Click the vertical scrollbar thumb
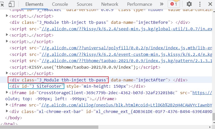The width and height of the screenshot is (215, 129). [214, 117]
